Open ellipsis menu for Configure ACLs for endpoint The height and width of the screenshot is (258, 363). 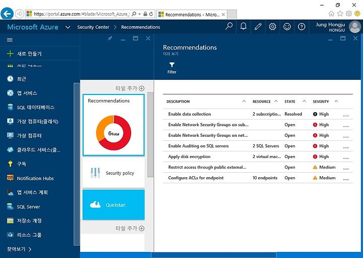tap(346, 179)
